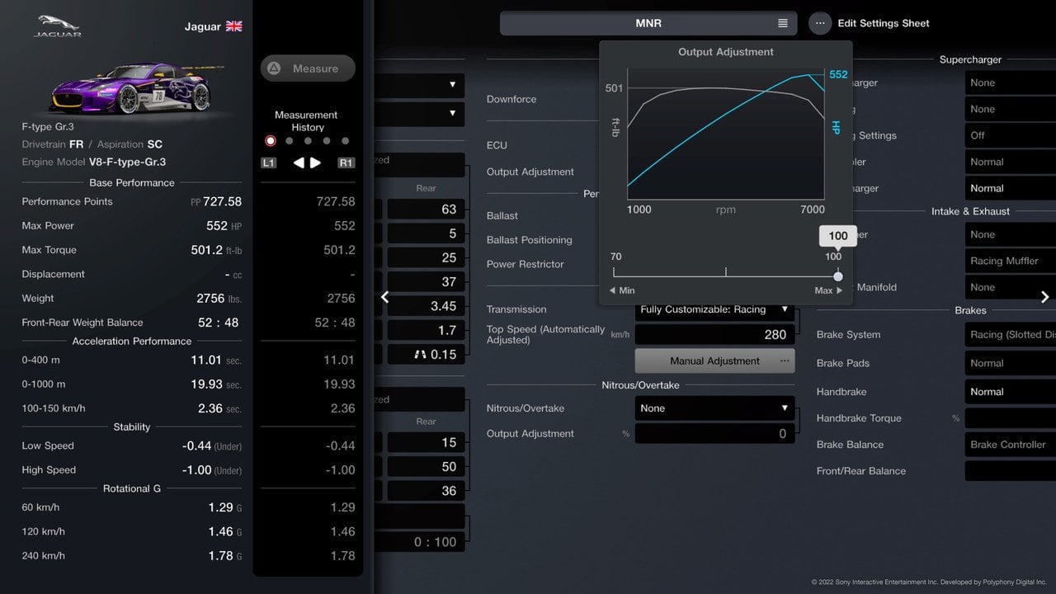1056x594 pixels.
Task: Click the Performance Points value 727.58
Action: [223, 201]
